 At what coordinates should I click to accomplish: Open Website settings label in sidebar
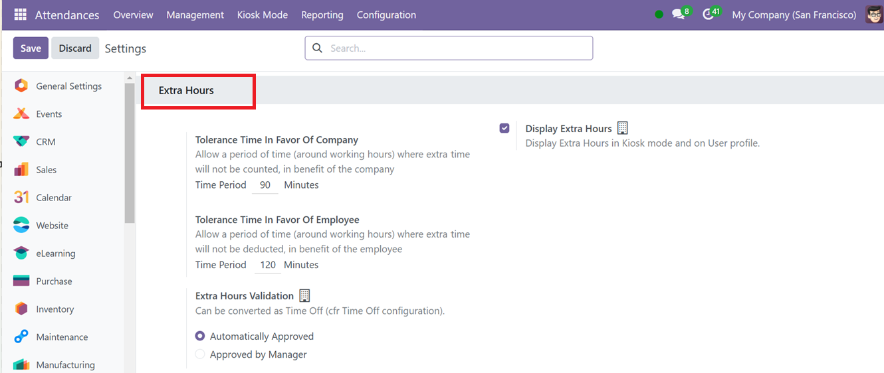pyautogui.click(x=53, y=226)
